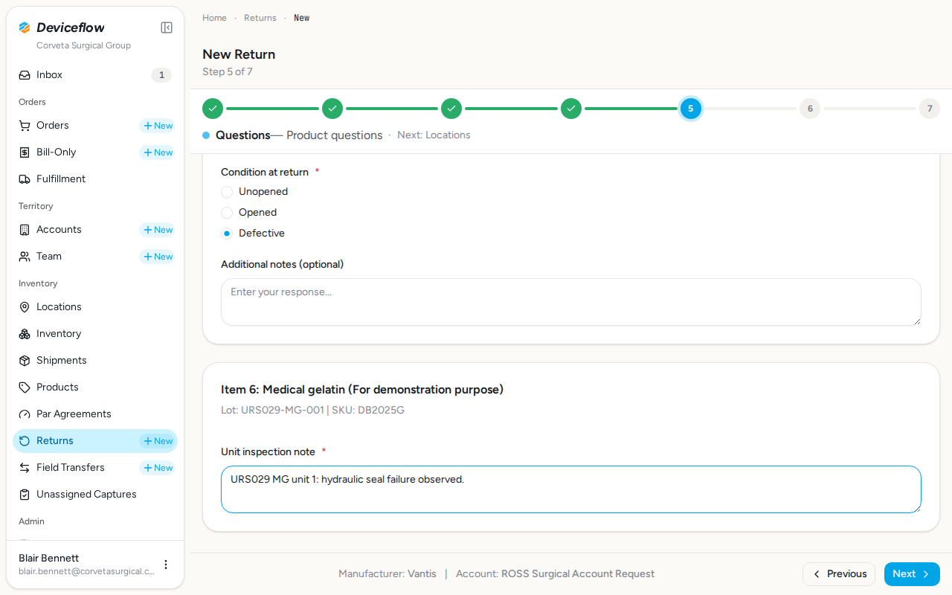This screenshot has height=595, width=952.
Task: Click the Accounts building icon
Action: pos(25,230)
